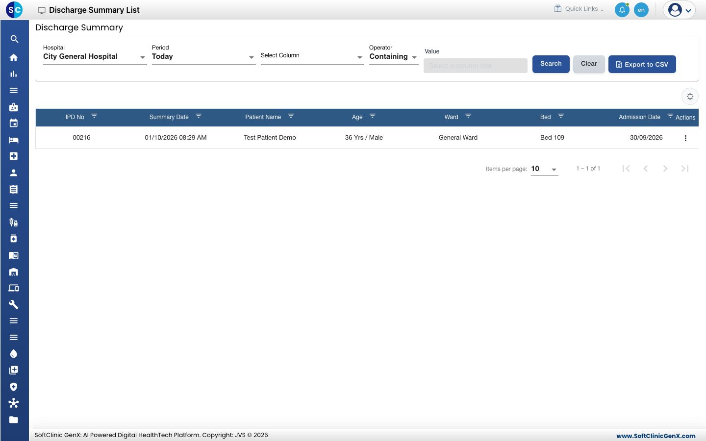706x441 pixels.
Task: Click the IPD No column header
Action: (x=75, y=117)
